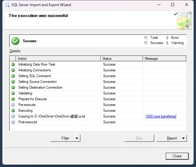Click the status icon beside Validating

point(13,93)
